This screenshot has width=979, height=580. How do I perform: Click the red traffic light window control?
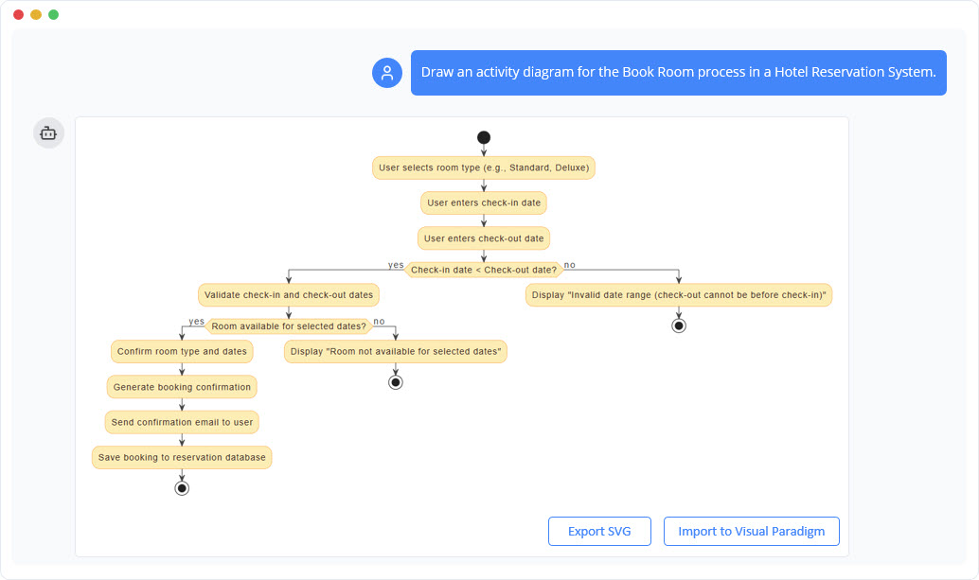(x=20, y=14)
